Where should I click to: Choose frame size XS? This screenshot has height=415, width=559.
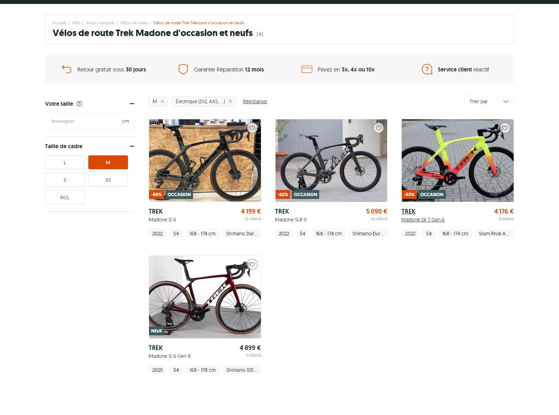coord(108,180)
